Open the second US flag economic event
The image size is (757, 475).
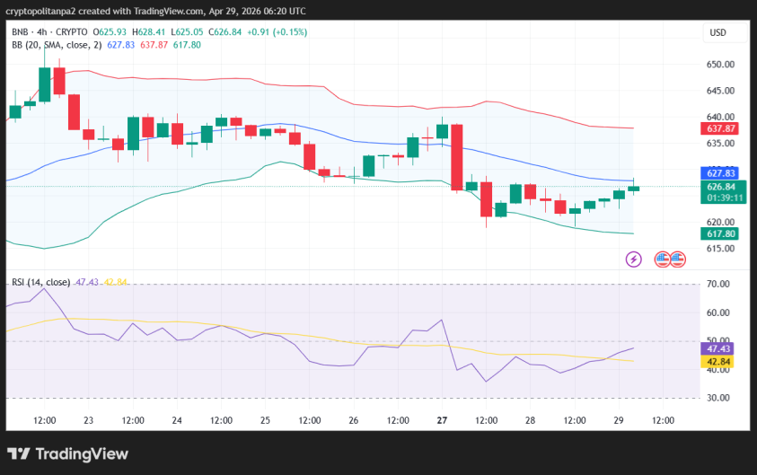coord(676,259)
